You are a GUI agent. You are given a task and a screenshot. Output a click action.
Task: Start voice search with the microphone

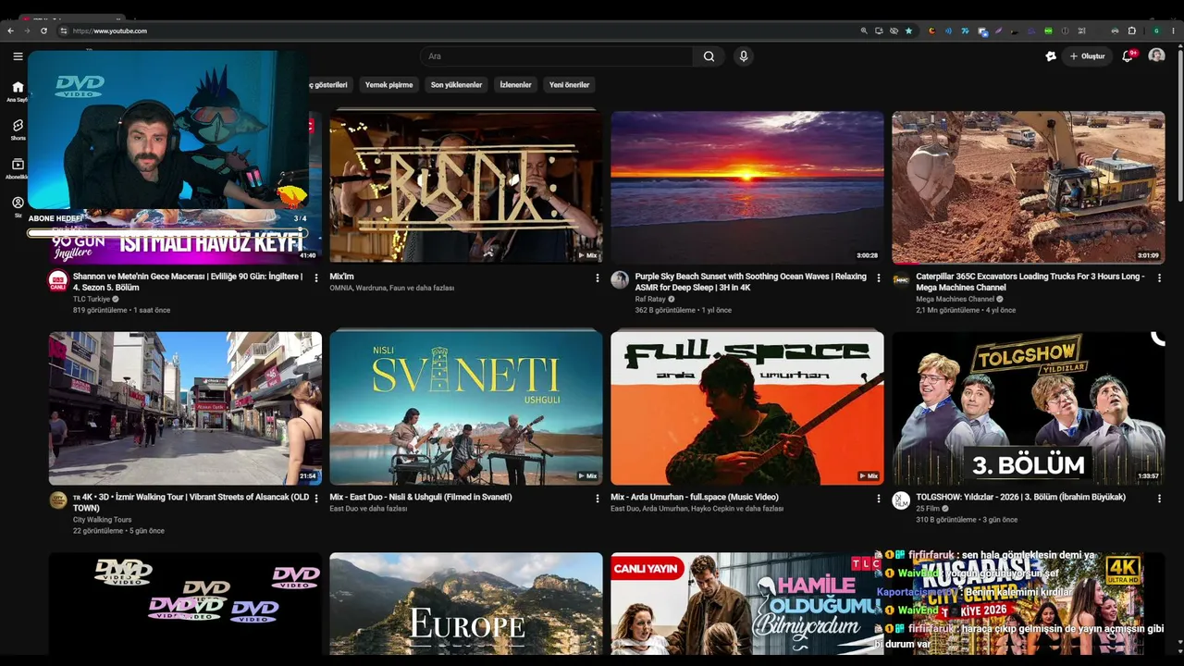coord(743,56)
